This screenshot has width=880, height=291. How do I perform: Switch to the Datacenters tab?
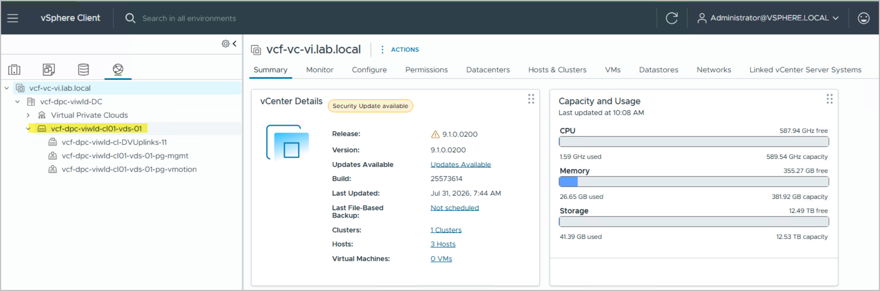488,70
